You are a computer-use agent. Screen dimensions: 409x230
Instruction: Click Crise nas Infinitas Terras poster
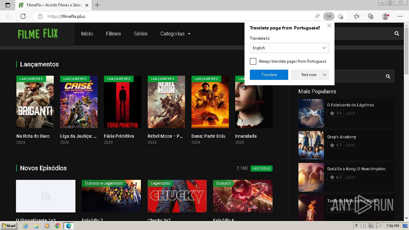[79, 102]
